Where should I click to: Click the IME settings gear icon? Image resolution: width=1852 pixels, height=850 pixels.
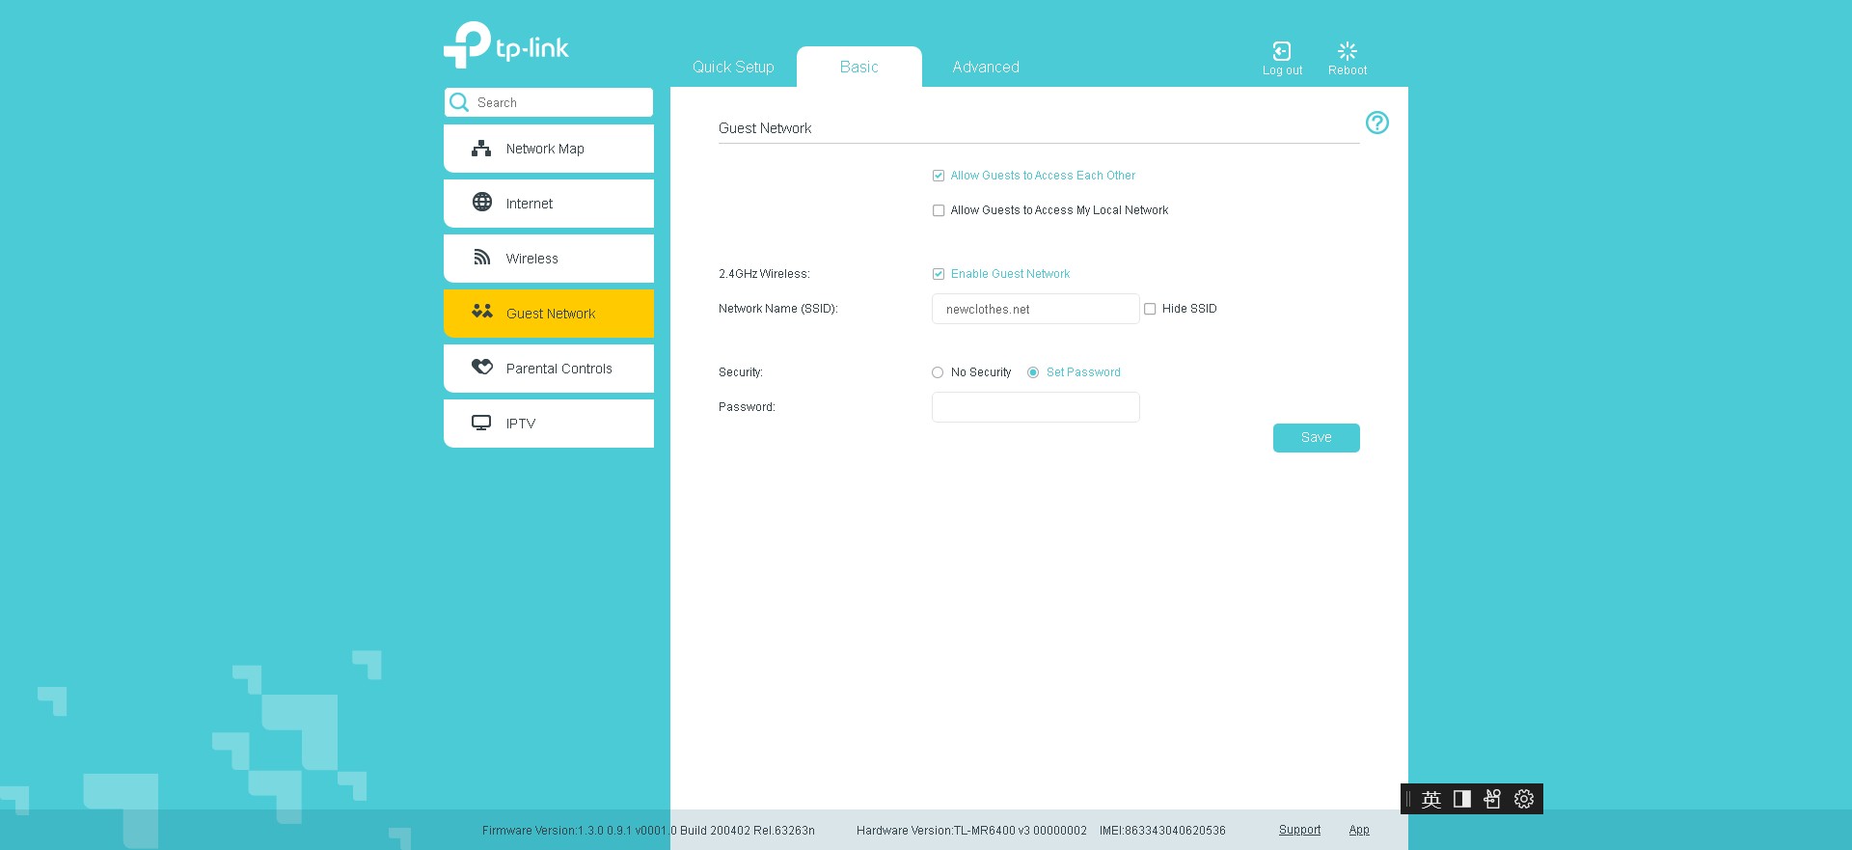(1524, 799)
